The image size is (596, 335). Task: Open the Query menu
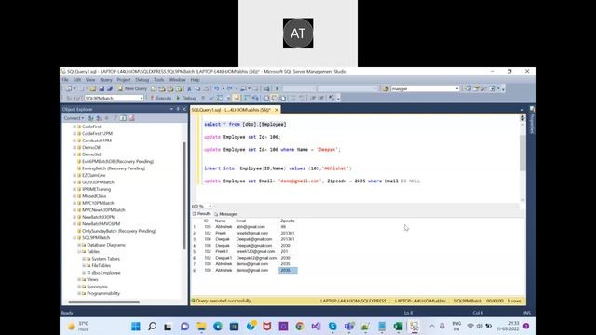(106, 80)
